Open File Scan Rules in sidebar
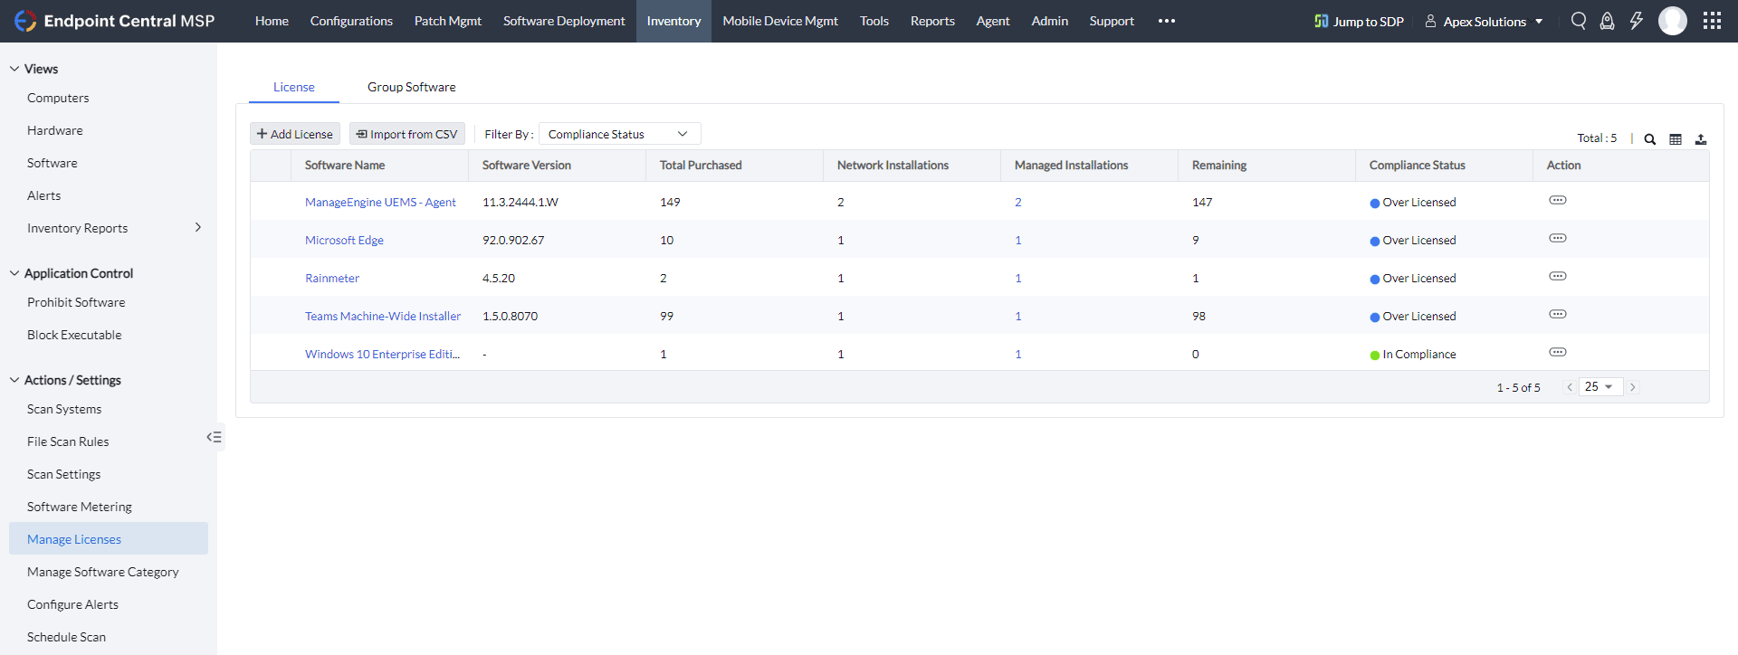The height and width of the screenshot is (655, 1738). pos(68,441)
